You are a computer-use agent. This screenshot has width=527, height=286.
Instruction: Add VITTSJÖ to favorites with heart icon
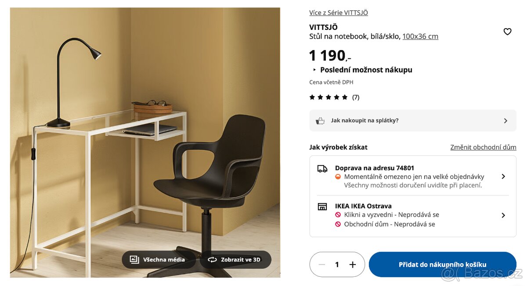pyautogui.click(x=507, y=32)
